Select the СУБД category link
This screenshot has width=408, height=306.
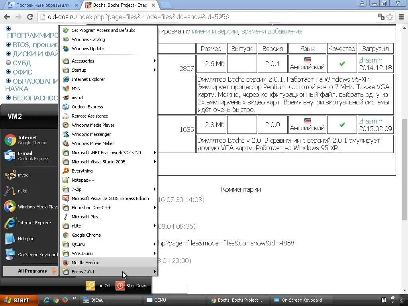point(22,63)
